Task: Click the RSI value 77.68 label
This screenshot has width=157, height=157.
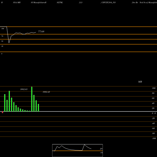Action: 41,31
